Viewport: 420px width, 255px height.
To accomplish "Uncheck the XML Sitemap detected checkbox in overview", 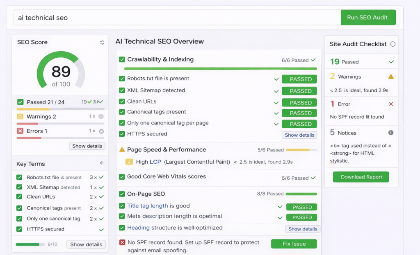I will 122,90.
